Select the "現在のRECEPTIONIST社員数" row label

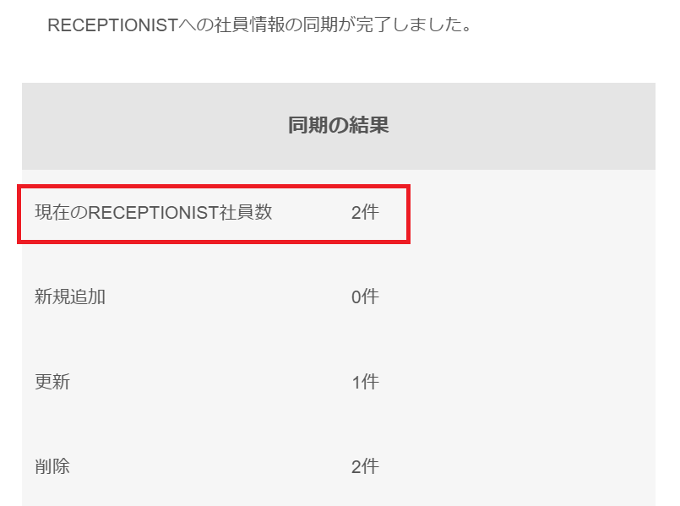pos(153,213)
